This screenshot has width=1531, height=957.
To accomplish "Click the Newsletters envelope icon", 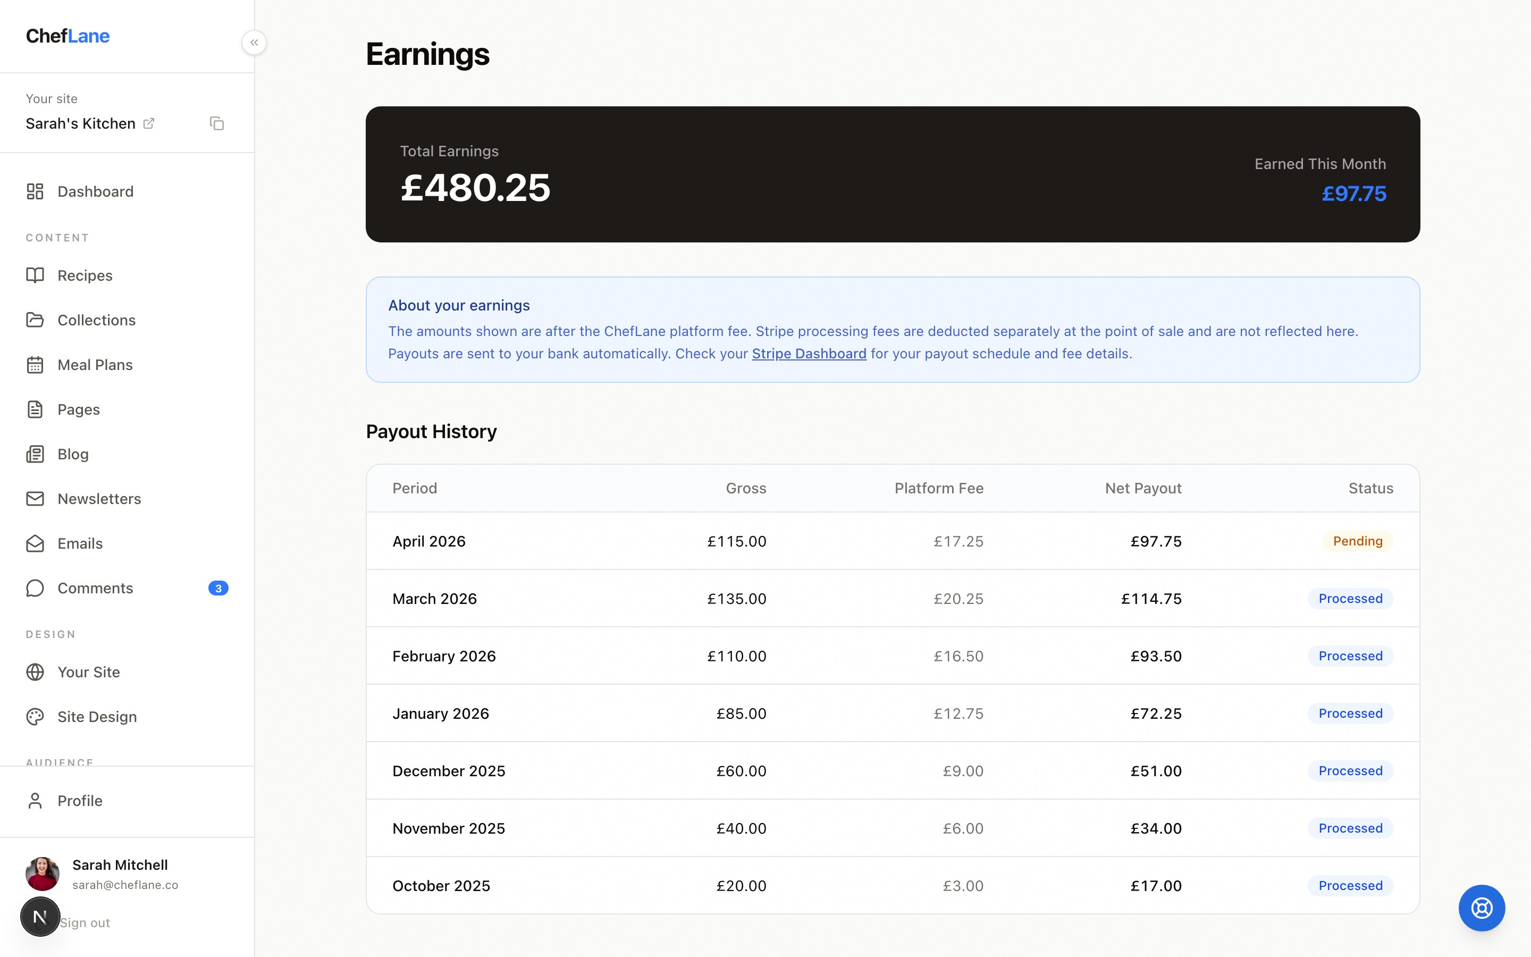I will 35,499.
